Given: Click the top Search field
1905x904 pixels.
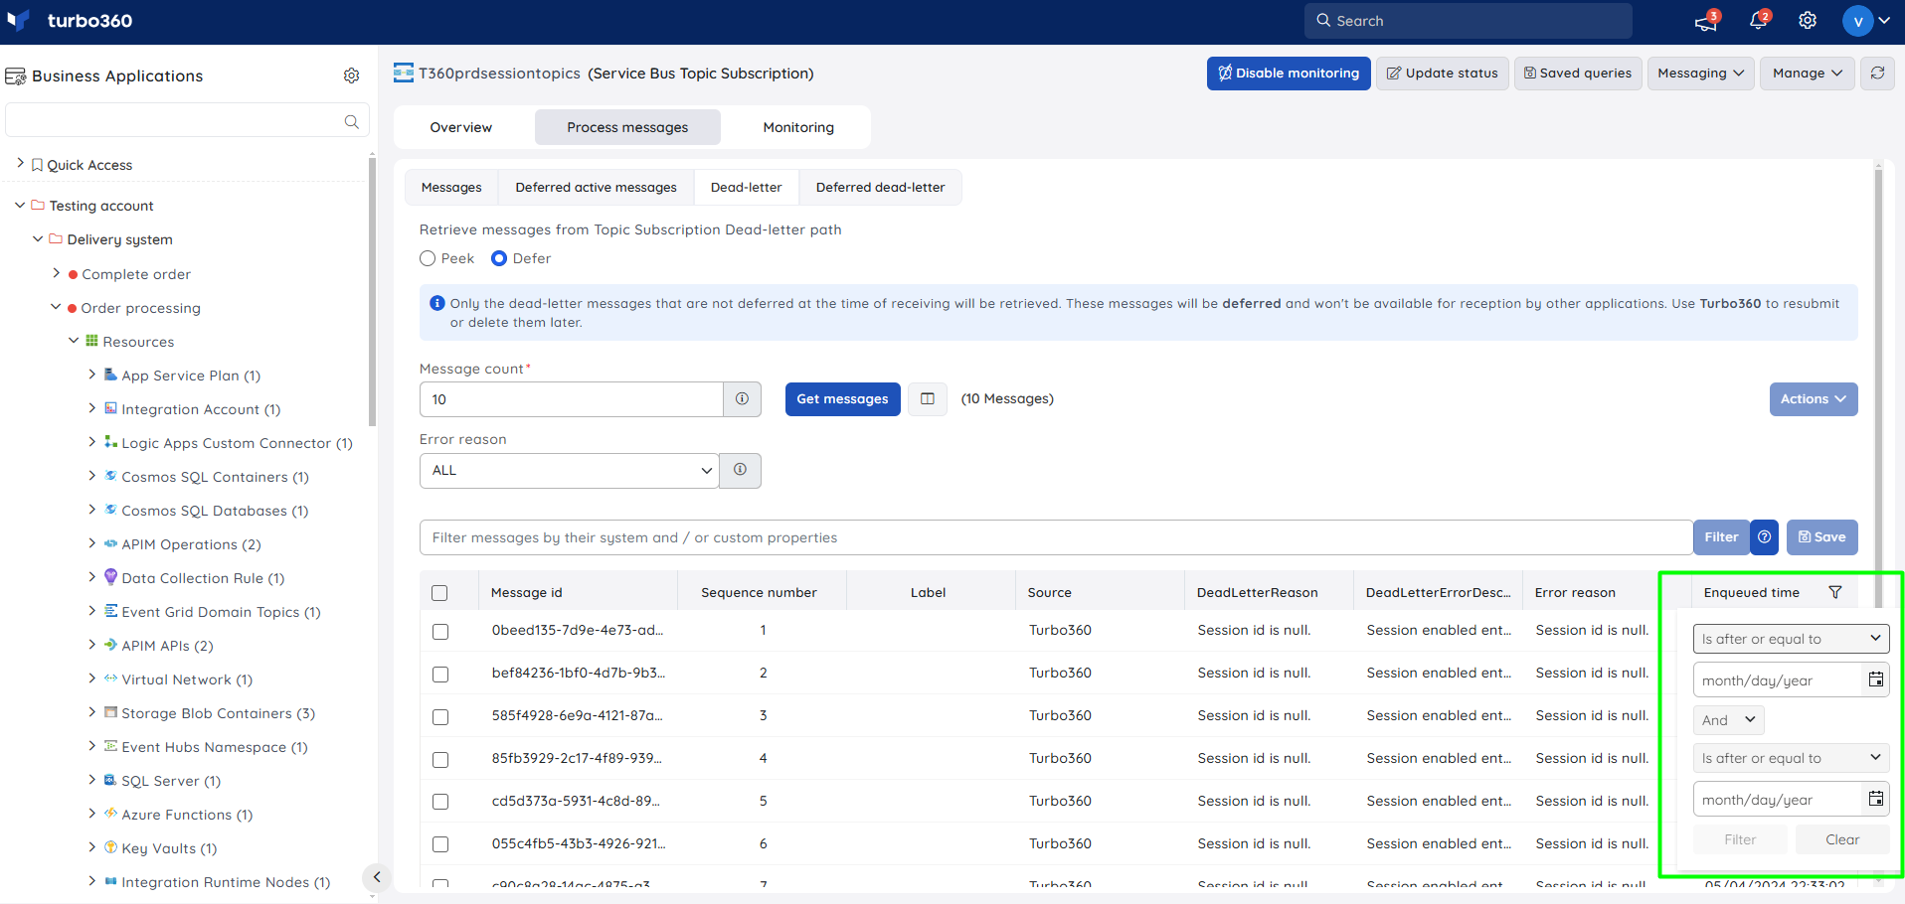Looking at the screenshot, I should pyautogui.click(x=1468, y=21).
